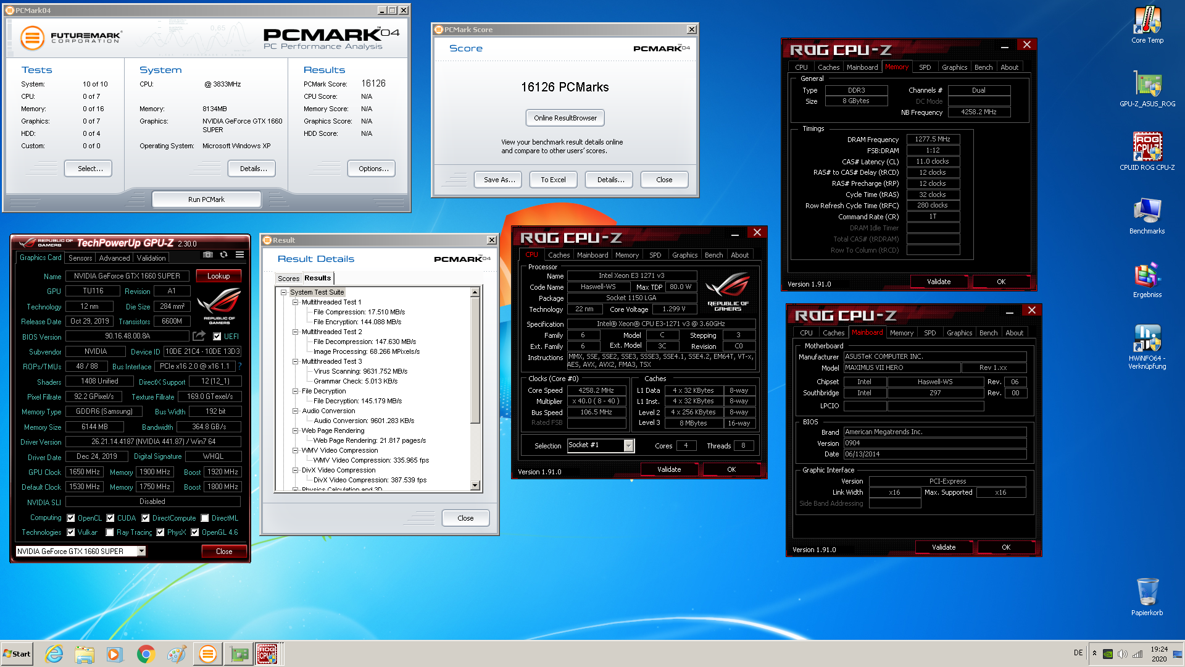Open the Validation tab in GPU-Z
The image size is (1185, 667).
pyautogui.click(x=151, y=258)
